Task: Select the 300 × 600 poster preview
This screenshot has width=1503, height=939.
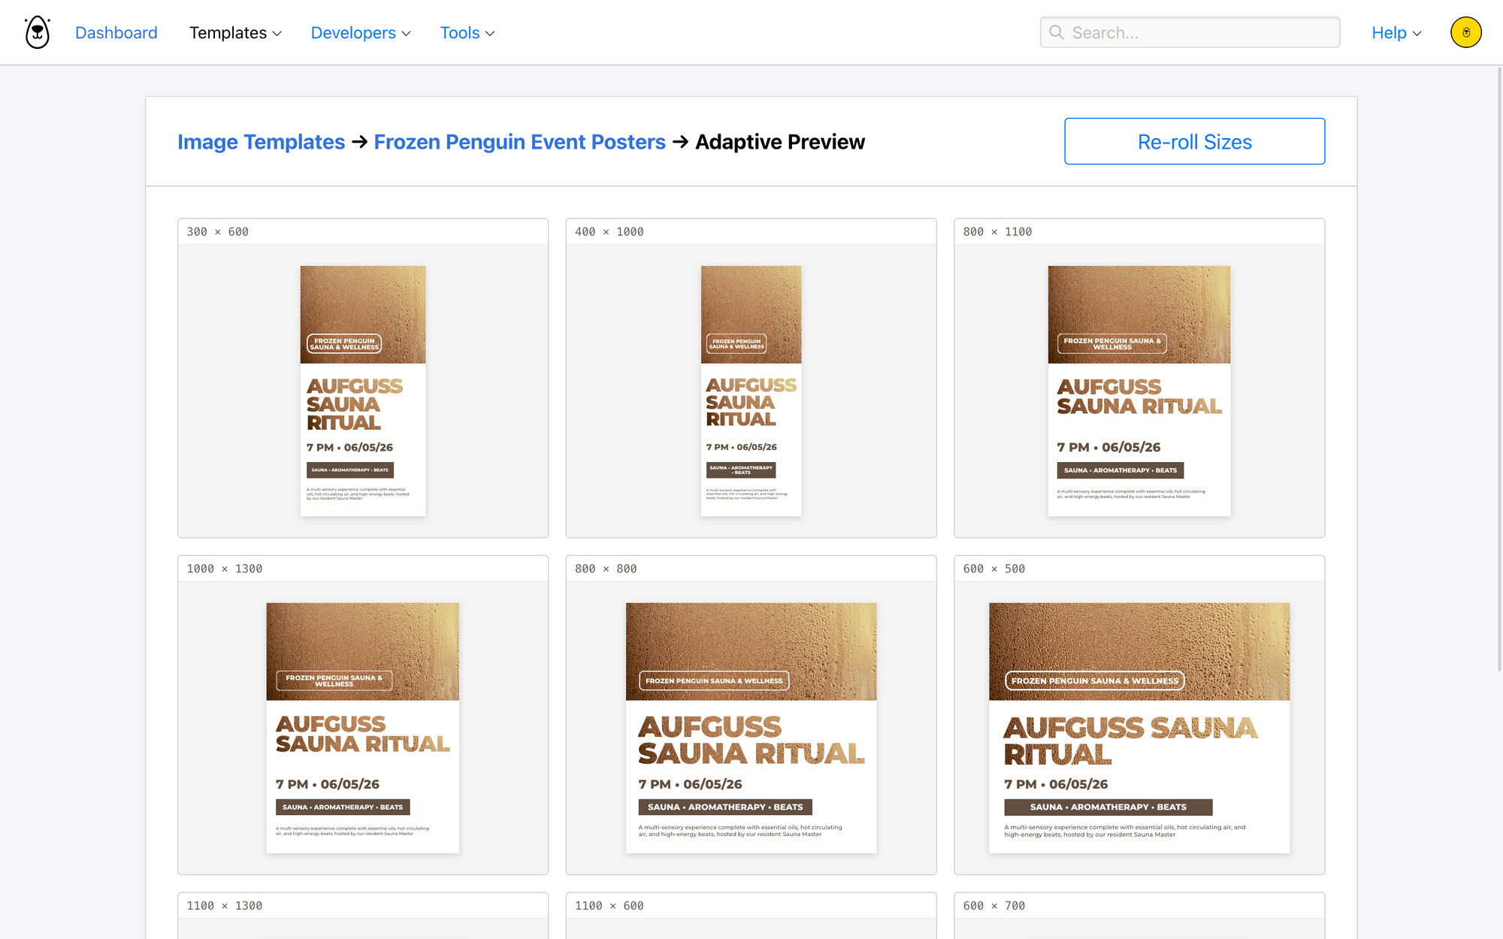Action: pyautogui.click(x=363, y=391)
